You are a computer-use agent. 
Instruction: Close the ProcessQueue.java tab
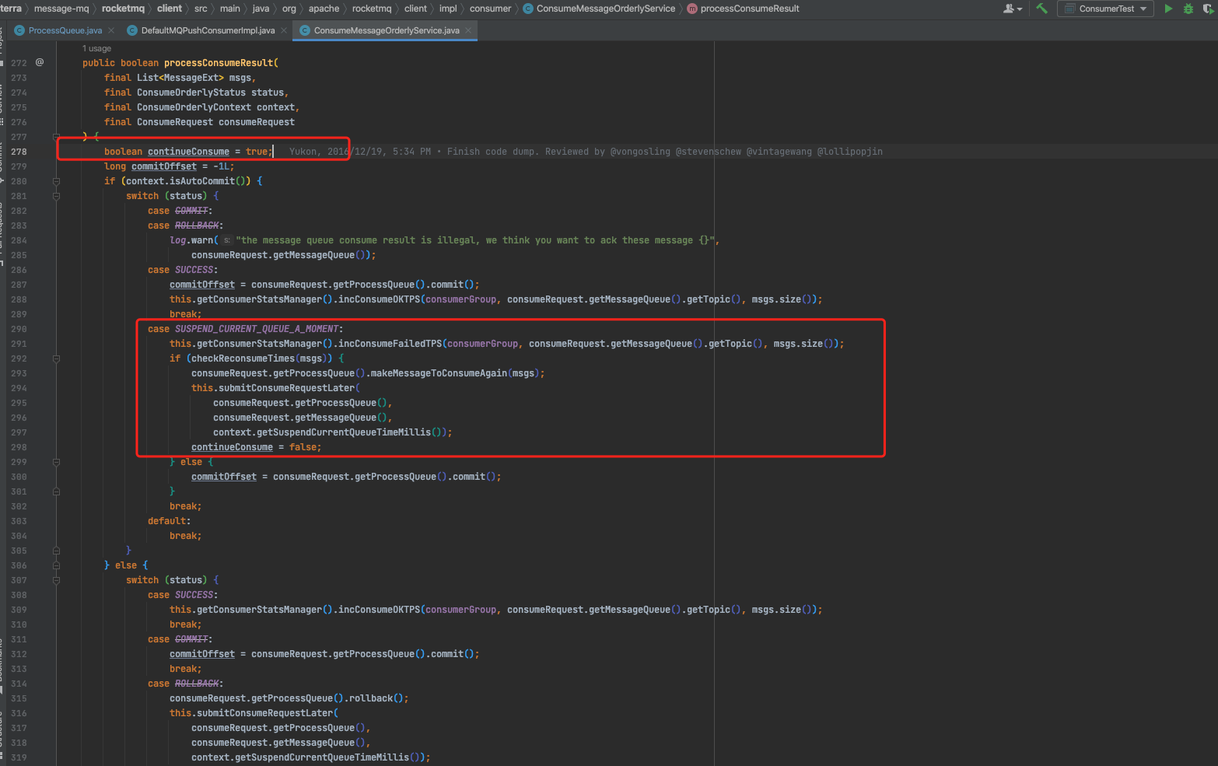coord(111,30)
